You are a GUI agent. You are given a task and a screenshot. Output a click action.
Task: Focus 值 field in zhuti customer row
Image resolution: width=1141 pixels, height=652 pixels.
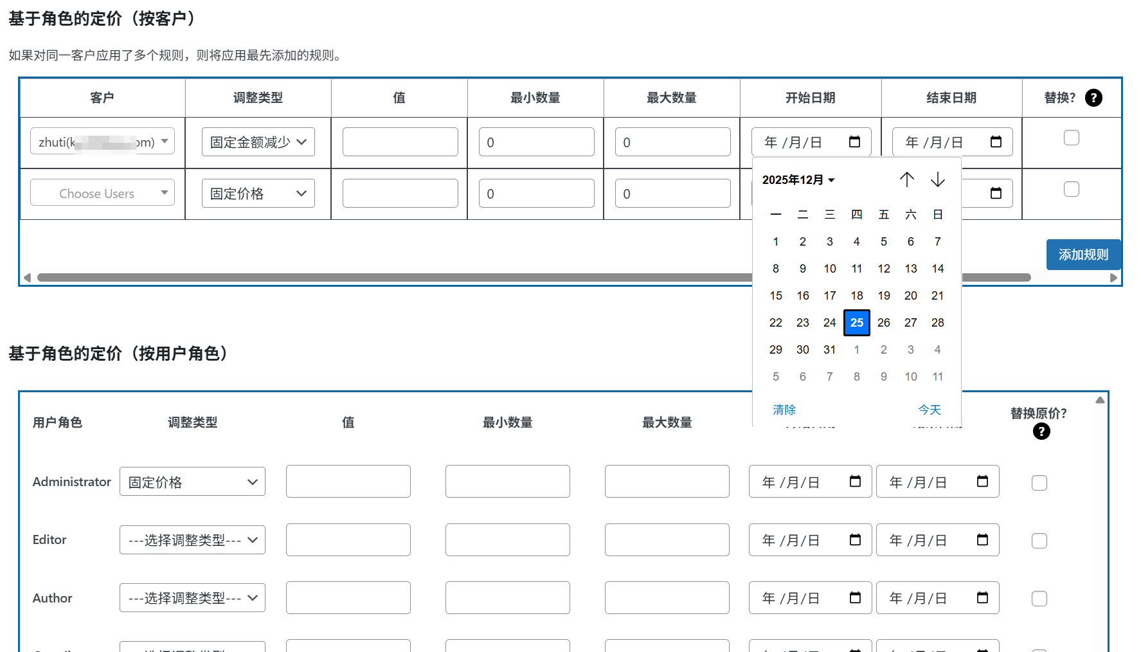point(400,142)
